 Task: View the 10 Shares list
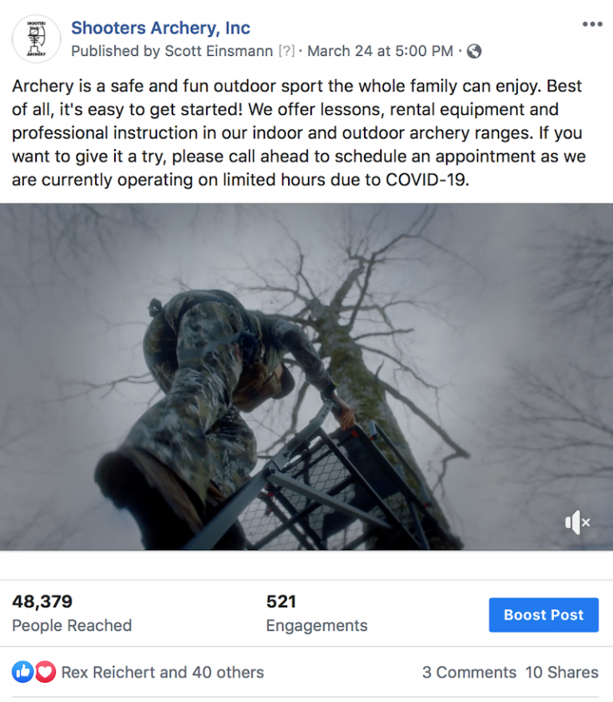[562, 672]
